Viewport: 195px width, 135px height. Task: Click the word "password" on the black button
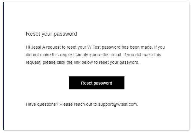pos(103,83)
